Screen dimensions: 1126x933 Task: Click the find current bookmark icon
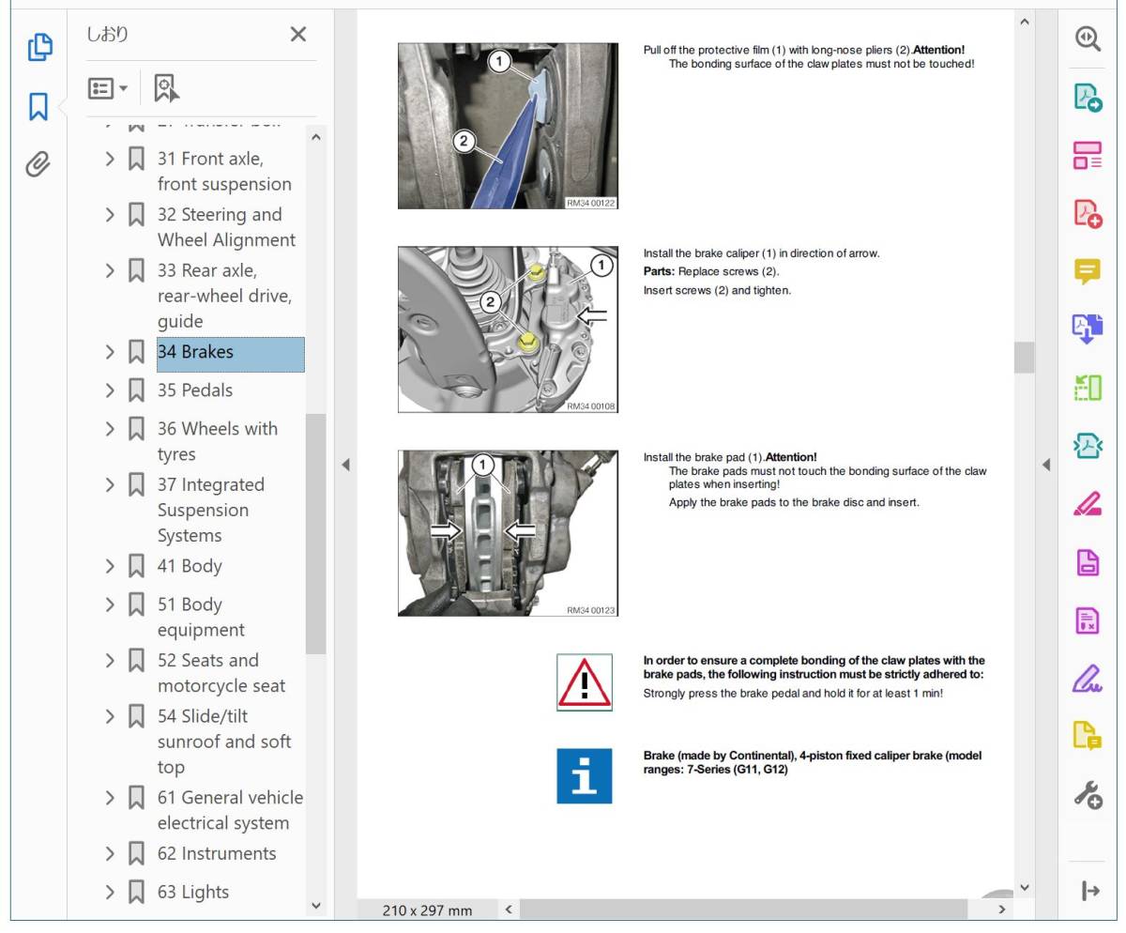[x=166, y=88]
